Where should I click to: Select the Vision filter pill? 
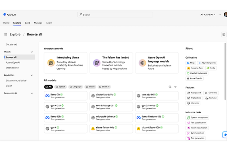click(x=90, y=87)
